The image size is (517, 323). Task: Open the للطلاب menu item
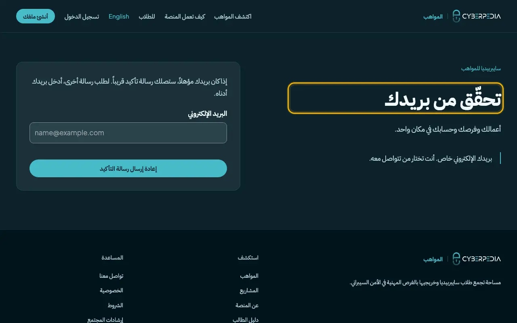[x=147, y=17]
